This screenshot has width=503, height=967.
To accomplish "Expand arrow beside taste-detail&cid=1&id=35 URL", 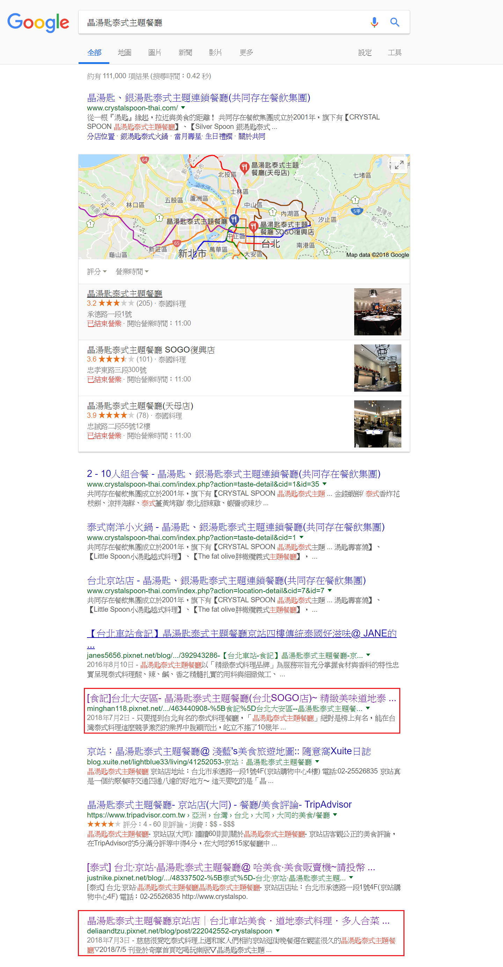I will [x=324, y=484].
